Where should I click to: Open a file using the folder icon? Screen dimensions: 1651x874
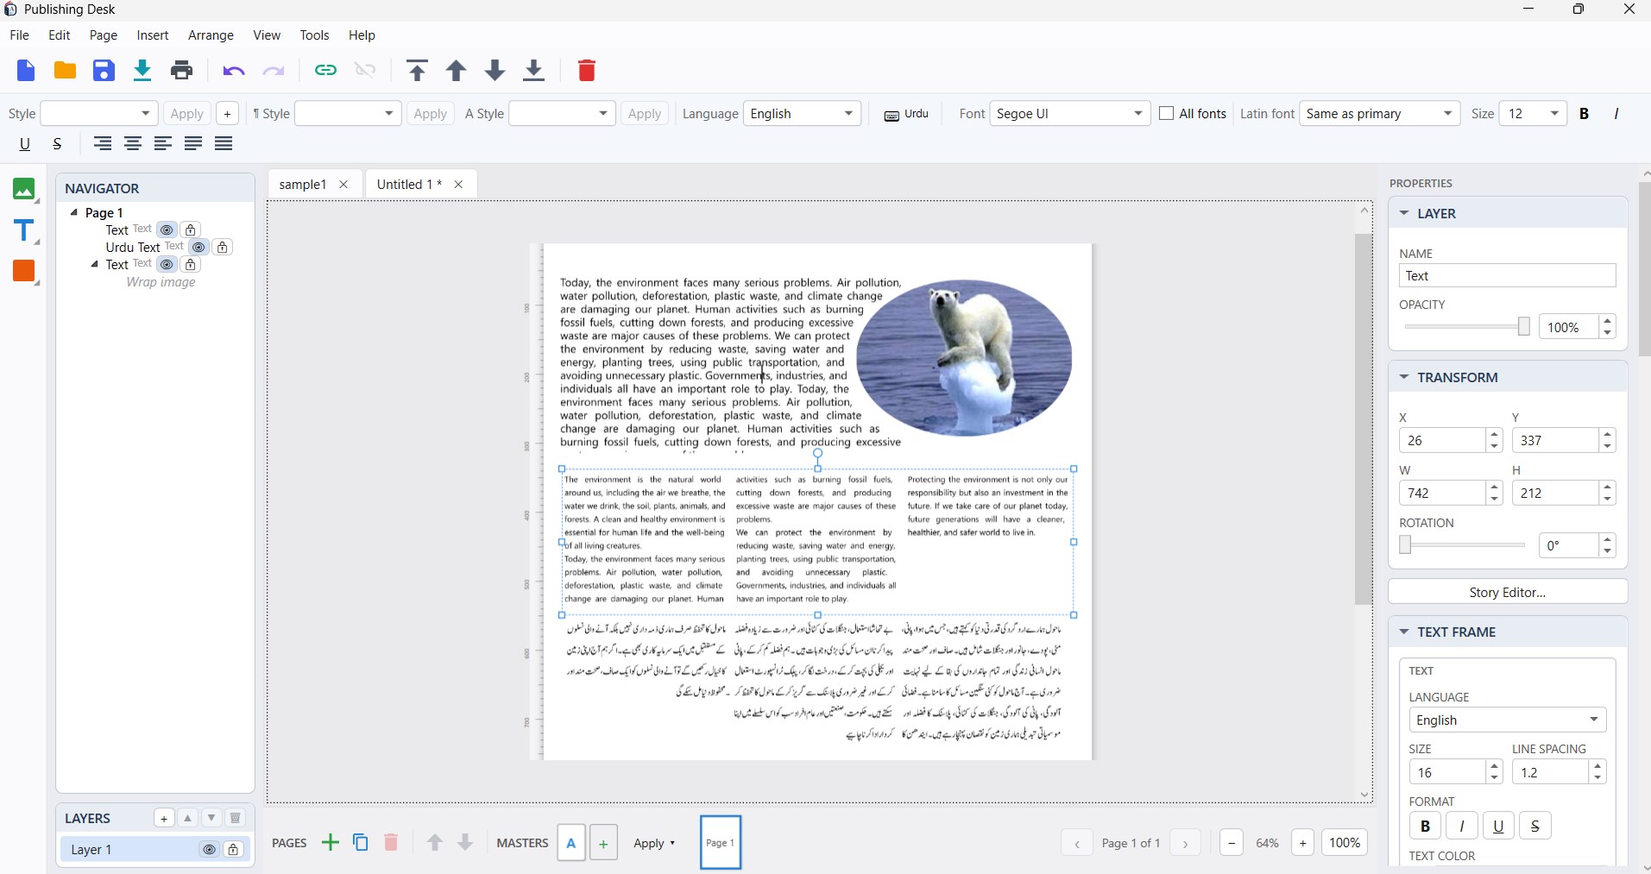pyautogui.click(x=65, y=71)
